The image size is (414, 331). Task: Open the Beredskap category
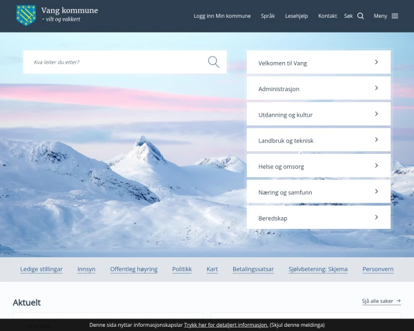[x=318, y=217]
